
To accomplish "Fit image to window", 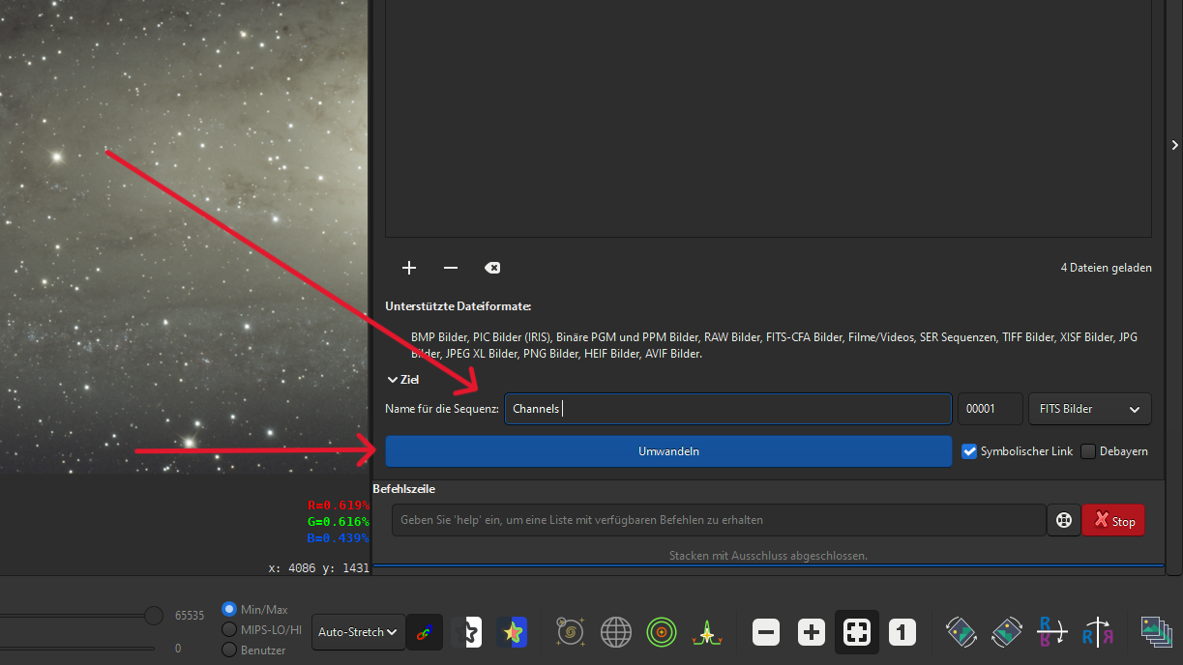I will (x=857, y=633).
